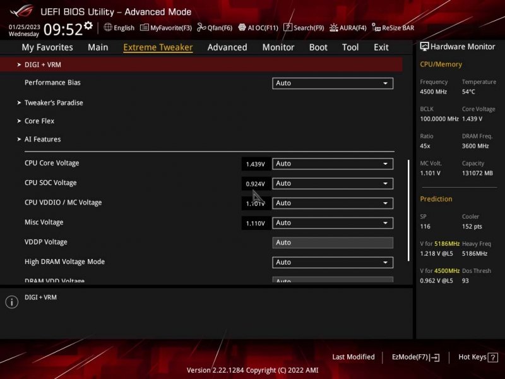This screenshot has height=379, width=505.
Task: Switch to the Main tab
Action: point(98,47)
